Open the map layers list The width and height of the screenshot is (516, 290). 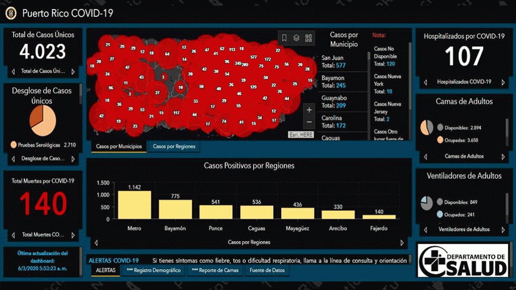pos(296,38)
